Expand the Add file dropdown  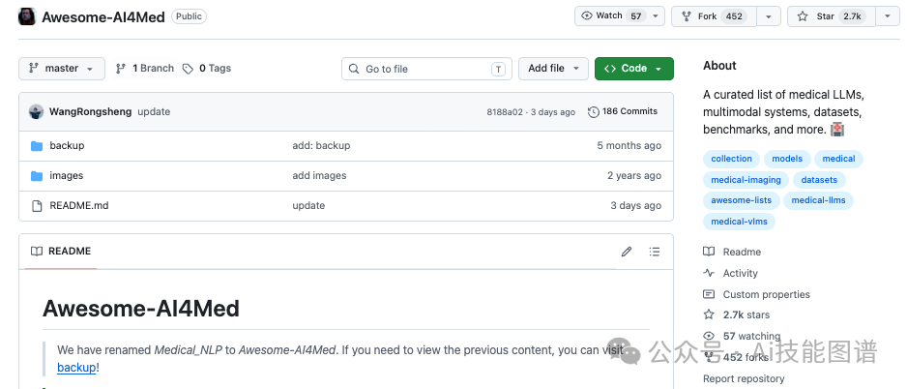tap(553, 69)
